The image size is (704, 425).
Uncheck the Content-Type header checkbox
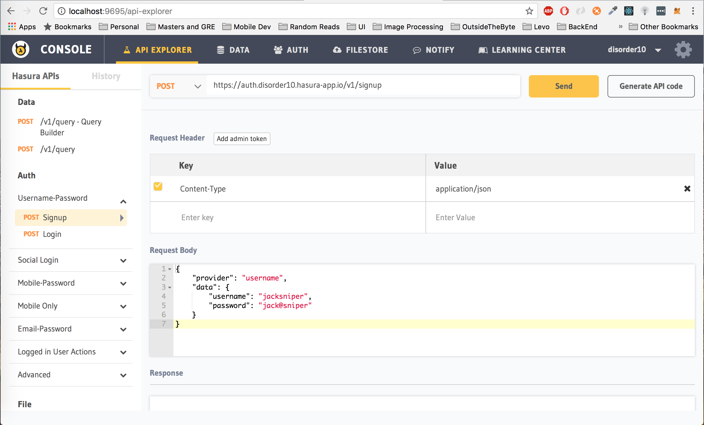tap(158, 186)
